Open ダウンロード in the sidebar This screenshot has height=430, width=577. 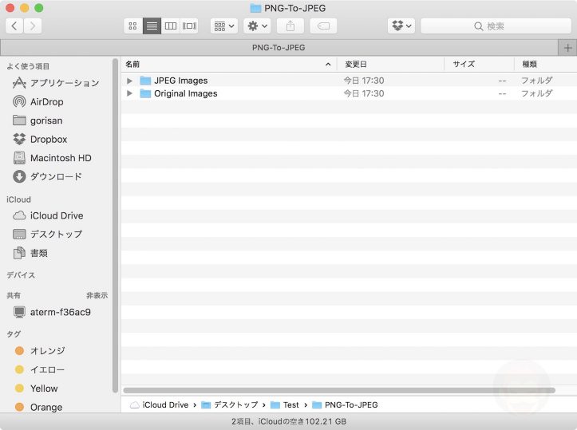(x=47, y=176)
